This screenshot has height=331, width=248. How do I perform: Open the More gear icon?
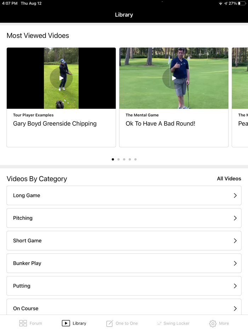(213, 323)
